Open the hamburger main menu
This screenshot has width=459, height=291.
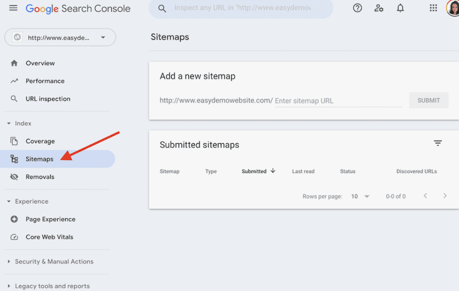(13, 8)
